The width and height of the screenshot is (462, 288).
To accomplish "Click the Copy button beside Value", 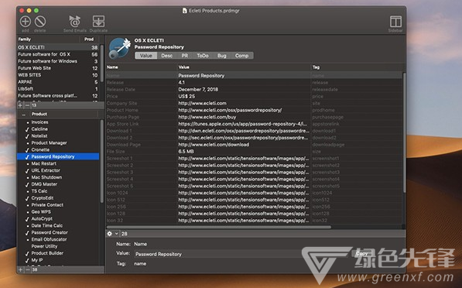I will [361, 254].
